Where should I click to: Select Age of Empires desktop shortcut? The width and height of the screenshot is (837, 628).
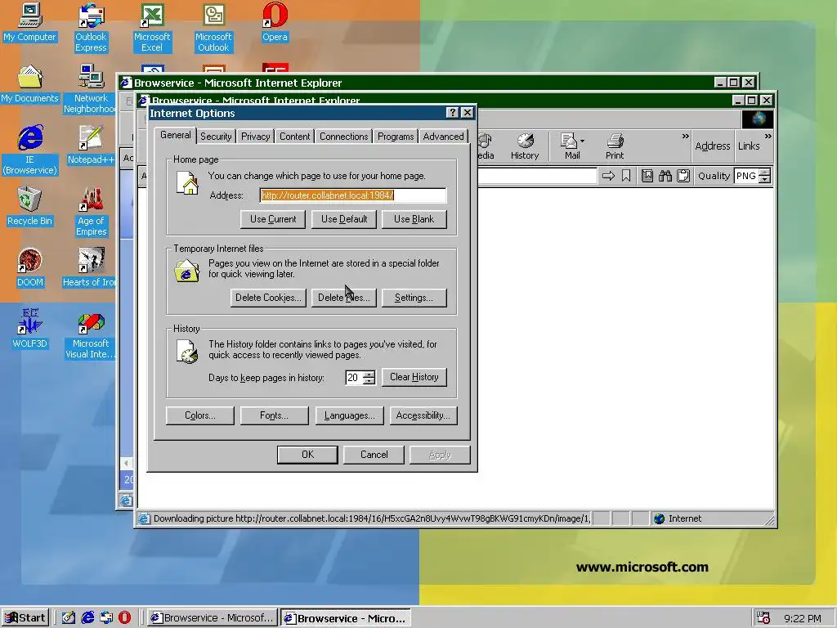coord(91,212)
